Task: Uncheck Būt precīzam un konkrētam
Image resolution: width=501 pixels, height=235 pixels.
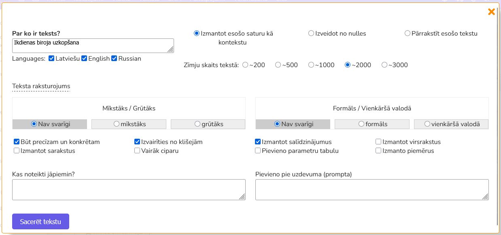Action: point(17,141)
